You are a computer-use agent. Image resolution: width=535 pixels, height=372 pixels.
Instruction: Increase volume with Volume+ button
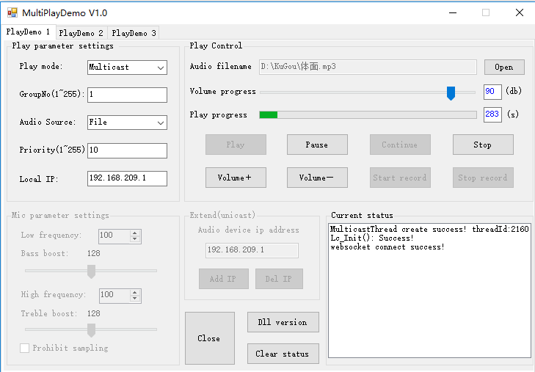(236, 178)
